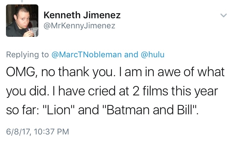Click Kenneth Jimenez's profile avatar

pyautogui.click(x=22, y=20)
